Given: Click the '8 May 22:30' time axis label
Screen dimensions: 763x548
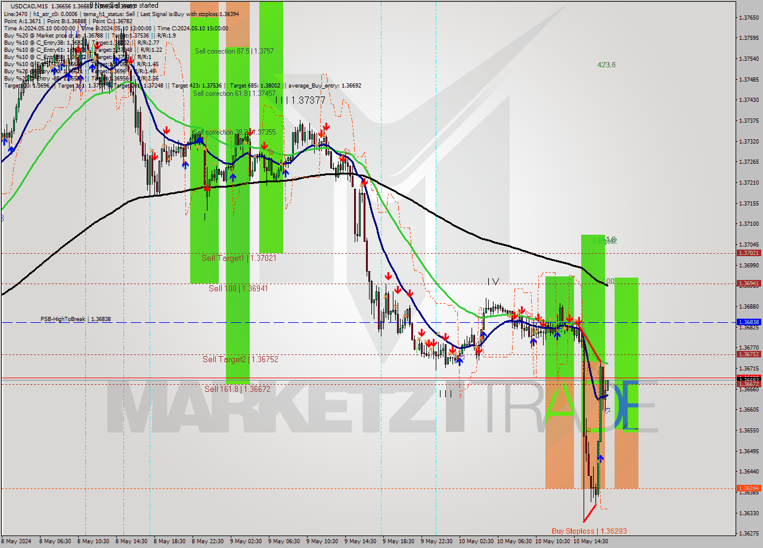Looking at the screenshot, I should coord(207,541).
